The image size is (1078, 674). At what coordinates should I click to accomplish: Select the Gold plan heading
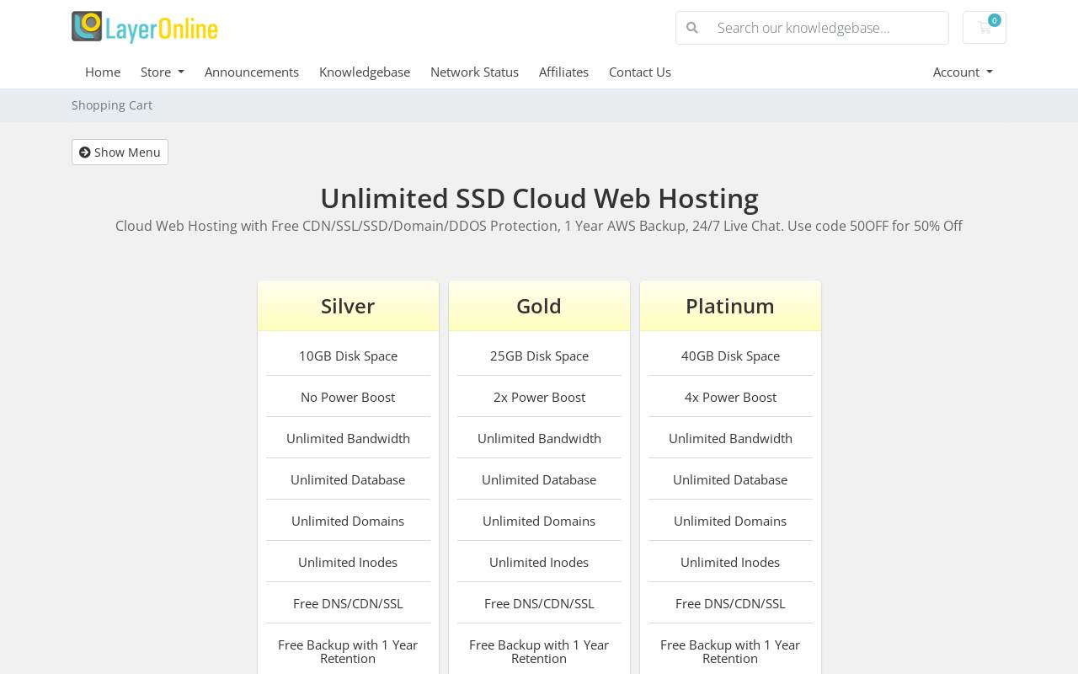coord(539,306)
